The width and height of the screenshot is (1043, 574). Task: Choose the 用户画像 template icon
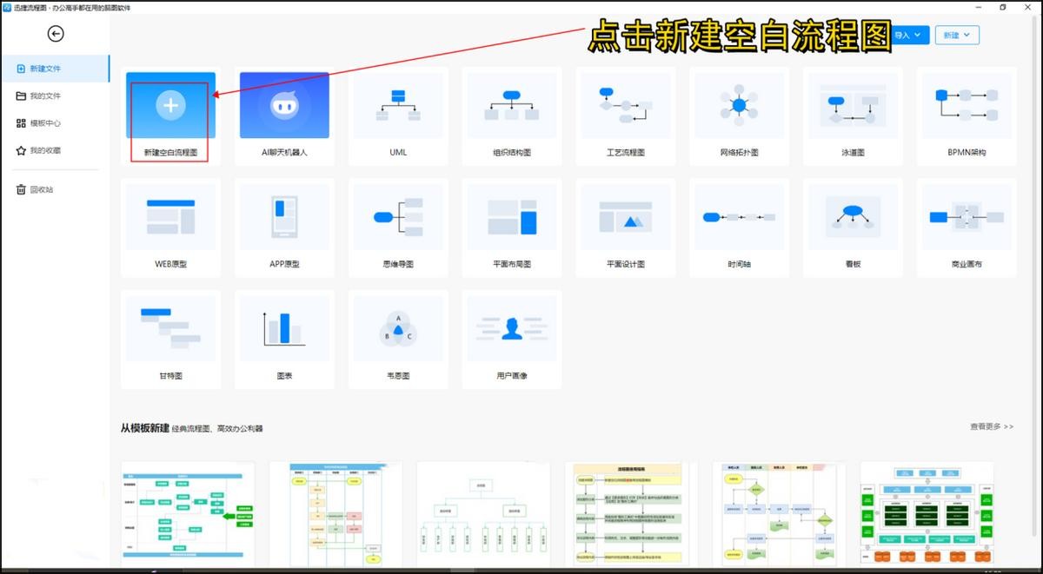pos(511,328)
